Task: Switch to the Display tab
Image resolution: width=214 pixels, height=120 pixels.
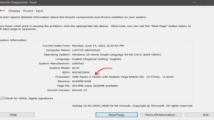Action: click(14, 11)
